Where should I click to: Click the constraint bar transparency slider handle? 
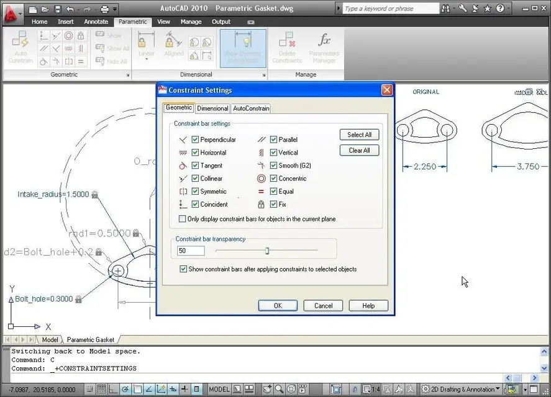coord(267,251)
